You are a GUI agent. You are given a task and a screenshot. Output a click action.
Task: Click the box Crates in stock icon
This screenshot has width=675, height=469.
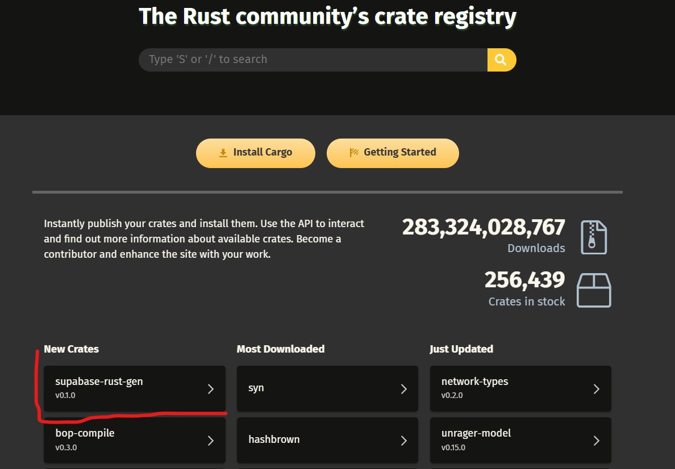[594, 290]
